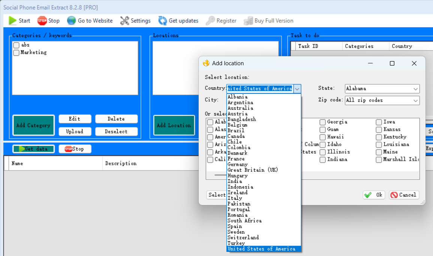The height and width of the screenshot is (256, 433).
Task: Choose Great Britain (UK) in country list
Action: [x=253, y=170]
